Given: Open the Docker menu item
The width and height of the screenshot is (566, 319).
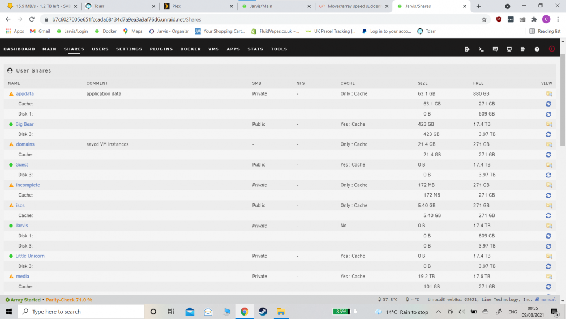Looking at the screenshot, I should tap(191, 49).
